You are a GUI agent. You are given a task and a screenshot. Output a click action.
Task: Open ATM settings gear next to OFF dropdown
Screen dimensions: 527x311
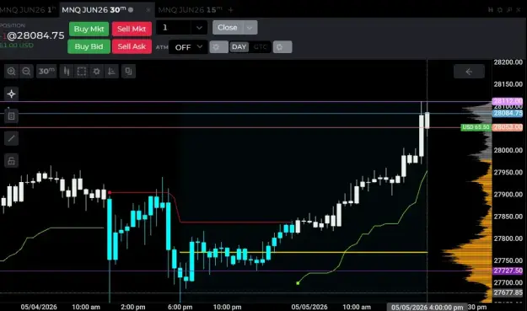[218, 47]
